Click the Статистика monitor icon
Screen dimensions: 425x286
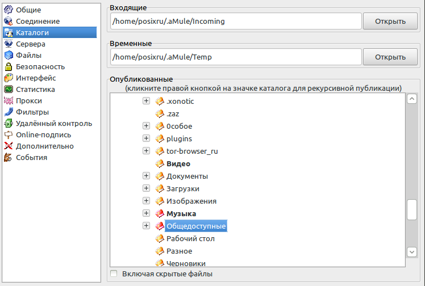click(9, 89)
